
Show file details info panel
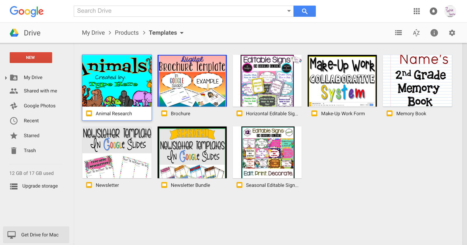434,33
